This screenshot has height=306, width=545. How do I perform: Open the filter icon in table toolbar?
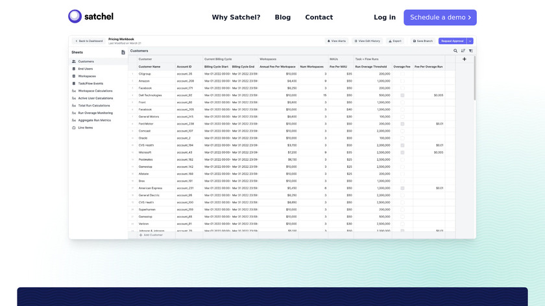coord(471,51)
